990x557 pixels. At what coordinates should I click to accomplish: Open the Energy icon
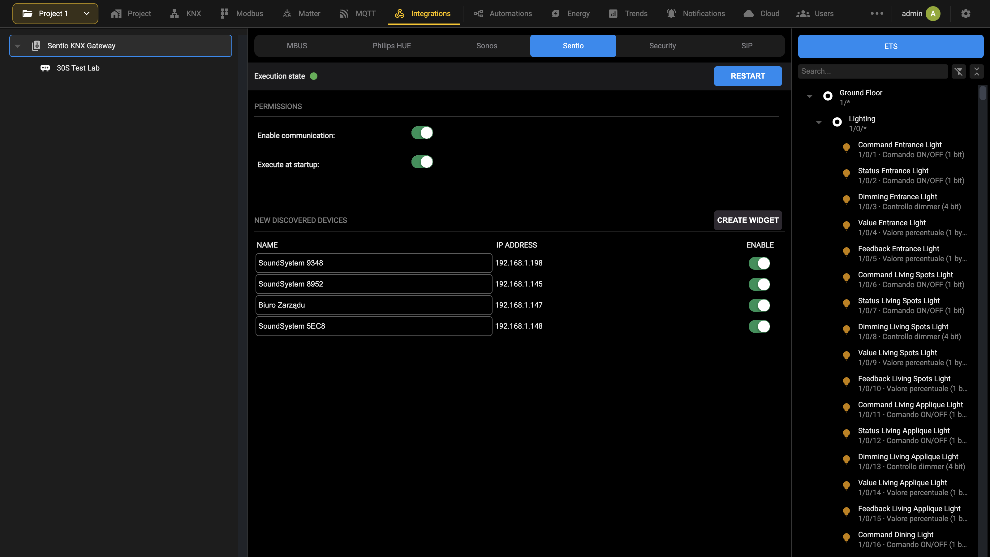pos(556,14)
